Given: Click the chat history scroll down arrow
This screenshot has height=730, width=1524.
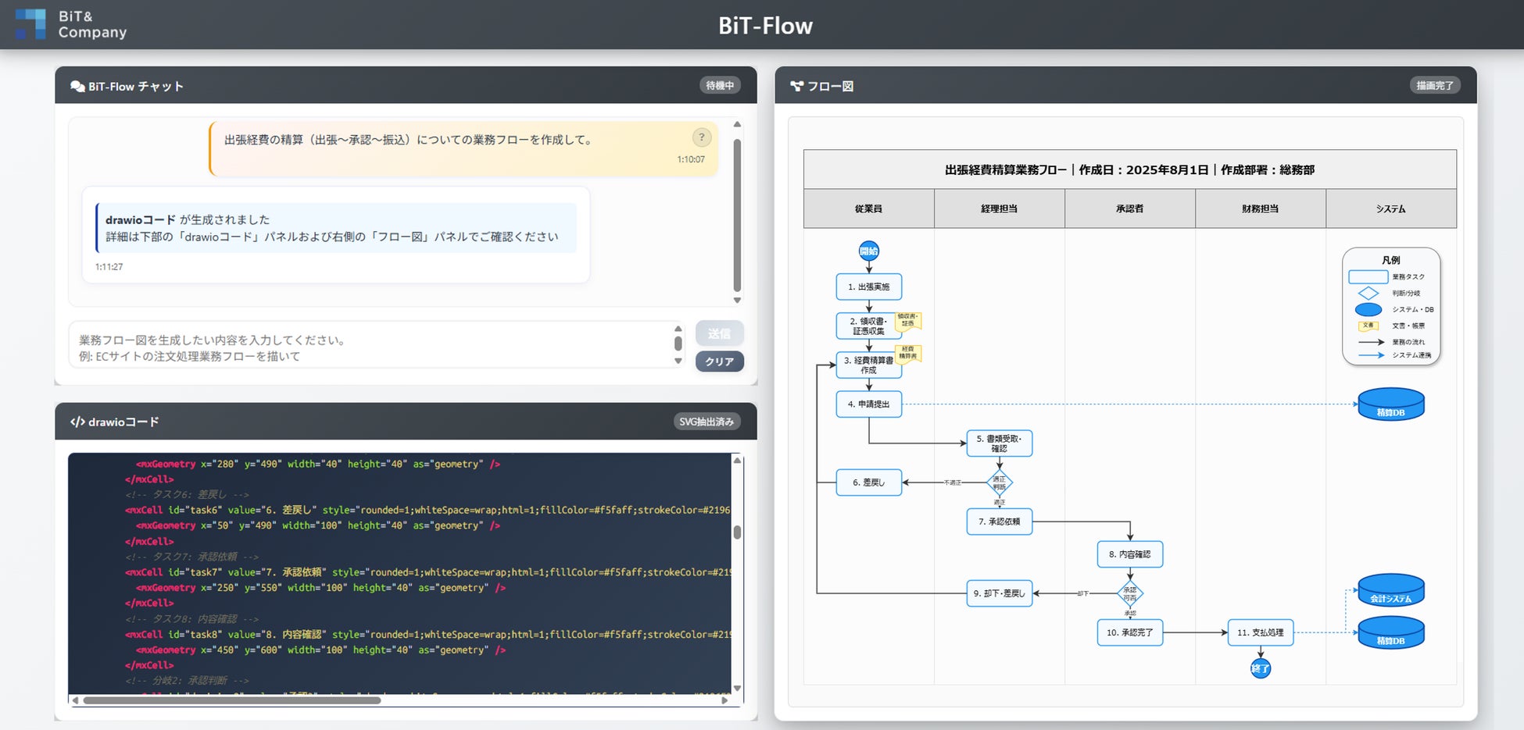Looking at the screenshot, I should click(737, 301).
